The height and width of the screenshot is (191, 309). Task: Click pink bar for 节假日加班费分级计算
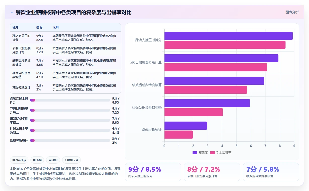tap(216, 67)
